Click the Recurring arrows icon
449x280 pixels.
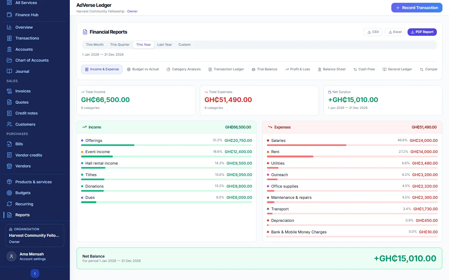(9, 204)
